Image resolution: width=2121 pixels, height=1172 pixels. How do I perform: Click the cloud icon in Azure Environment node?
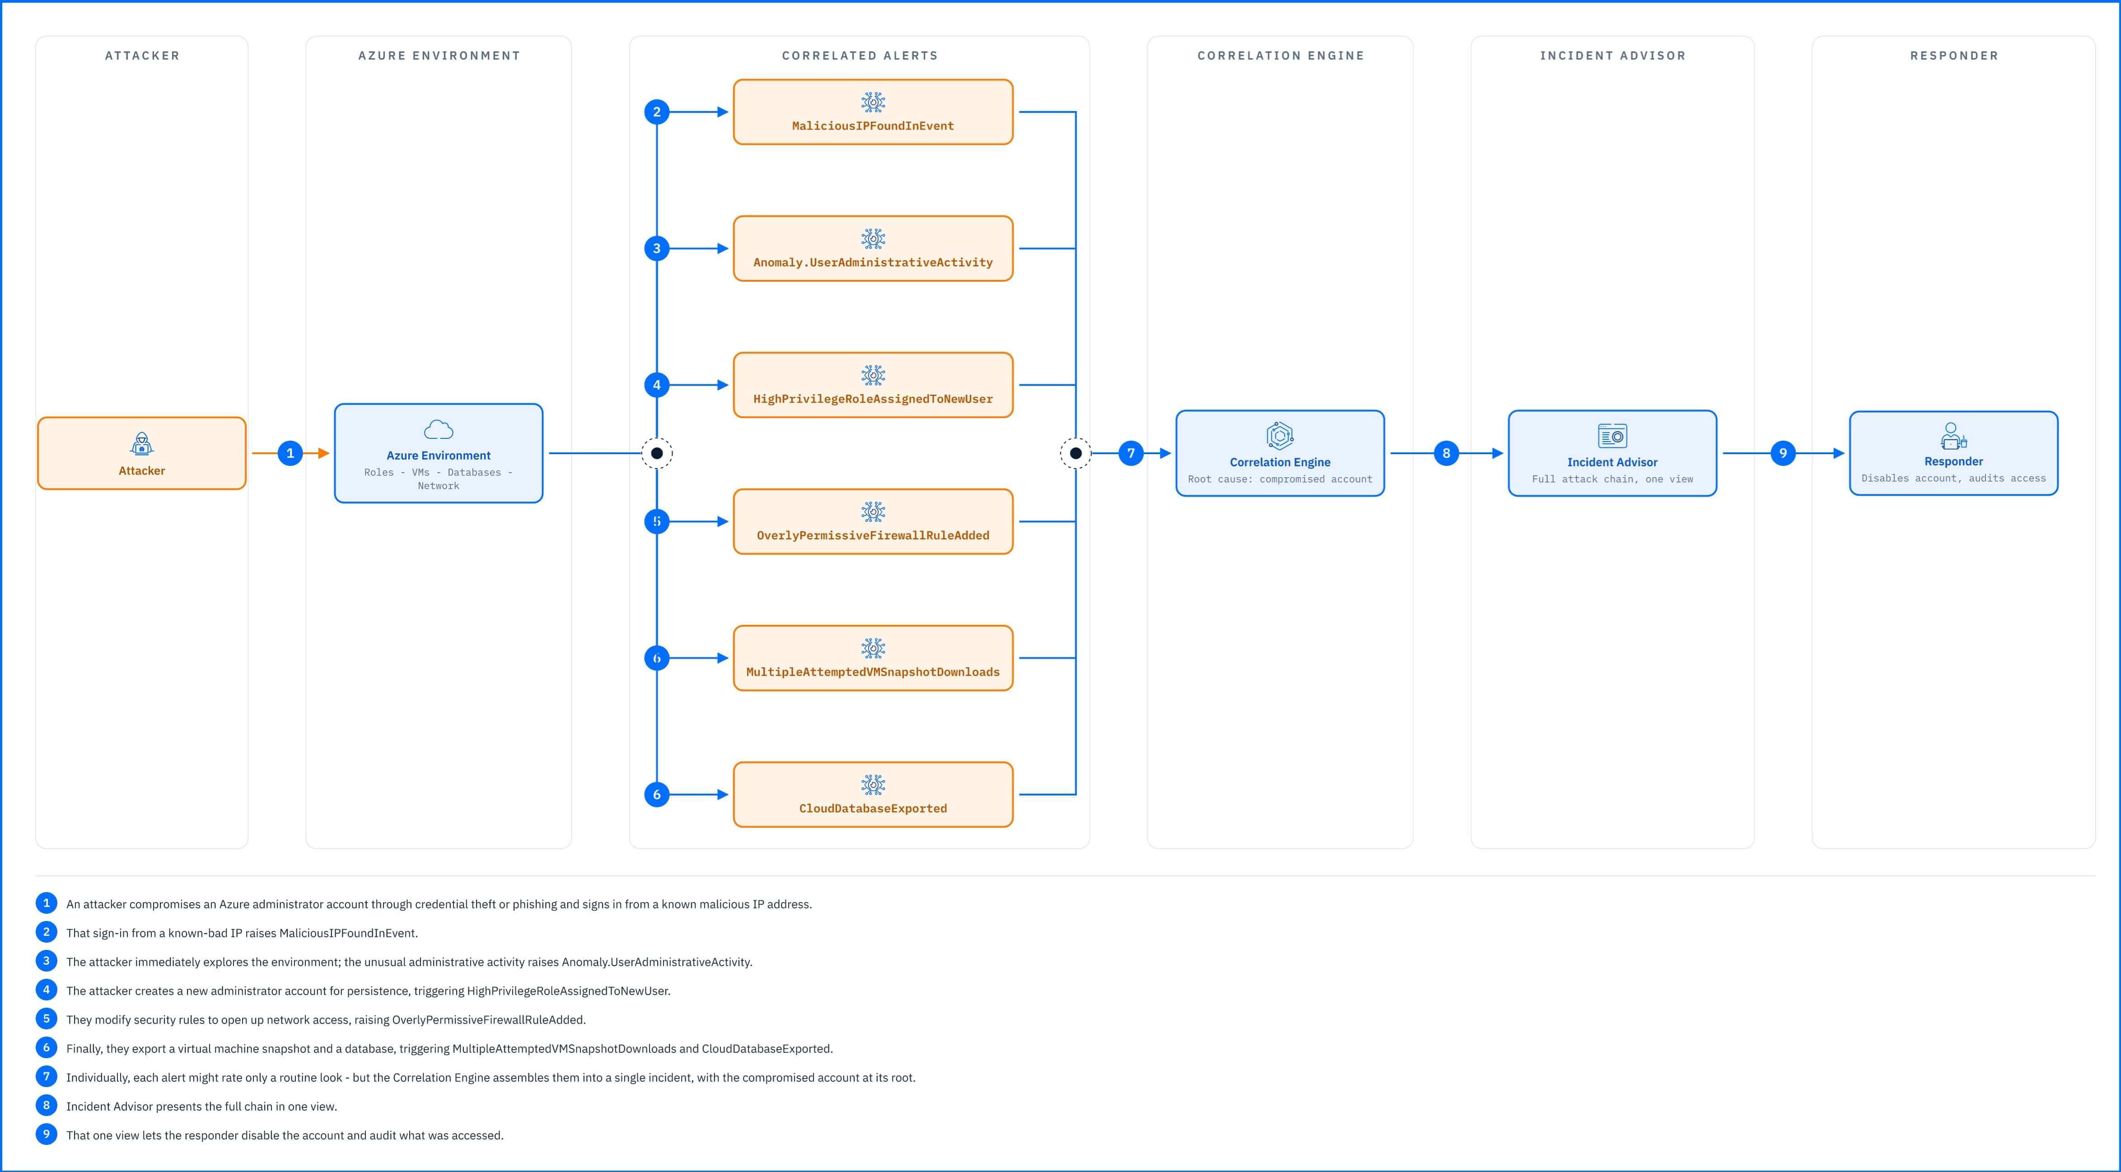coord(438,430)
